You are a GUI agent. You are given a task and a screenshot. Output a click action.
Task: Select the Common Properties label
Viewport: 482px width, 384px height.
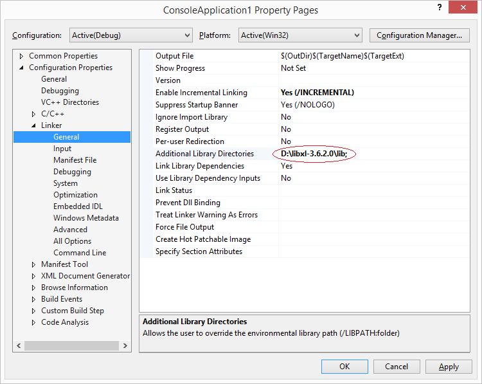pos(64,56)
